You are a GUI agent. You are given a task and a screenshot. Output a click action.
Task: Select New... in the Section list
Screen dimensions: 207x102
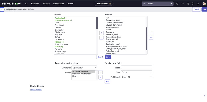[75, 76]
